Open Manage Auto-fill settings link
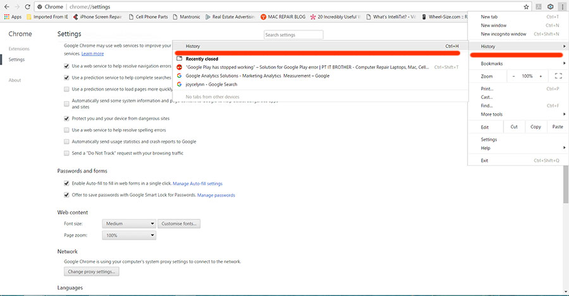Image resolution: width=569 pixels, height=296 pixels. (197, 183)
